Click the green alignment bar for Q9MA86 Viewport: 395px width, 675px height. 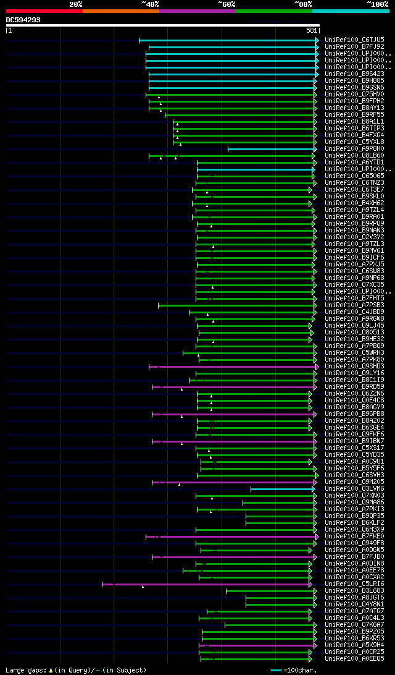[278, 503]
